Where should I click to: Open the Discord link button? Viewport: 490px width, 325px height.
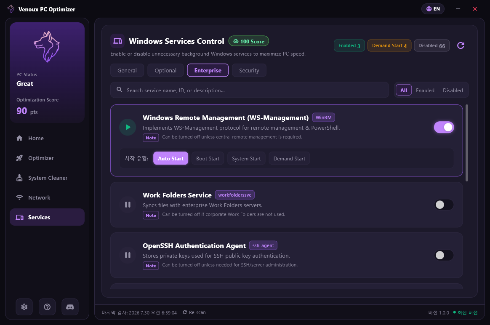click(x=70, y=307)
